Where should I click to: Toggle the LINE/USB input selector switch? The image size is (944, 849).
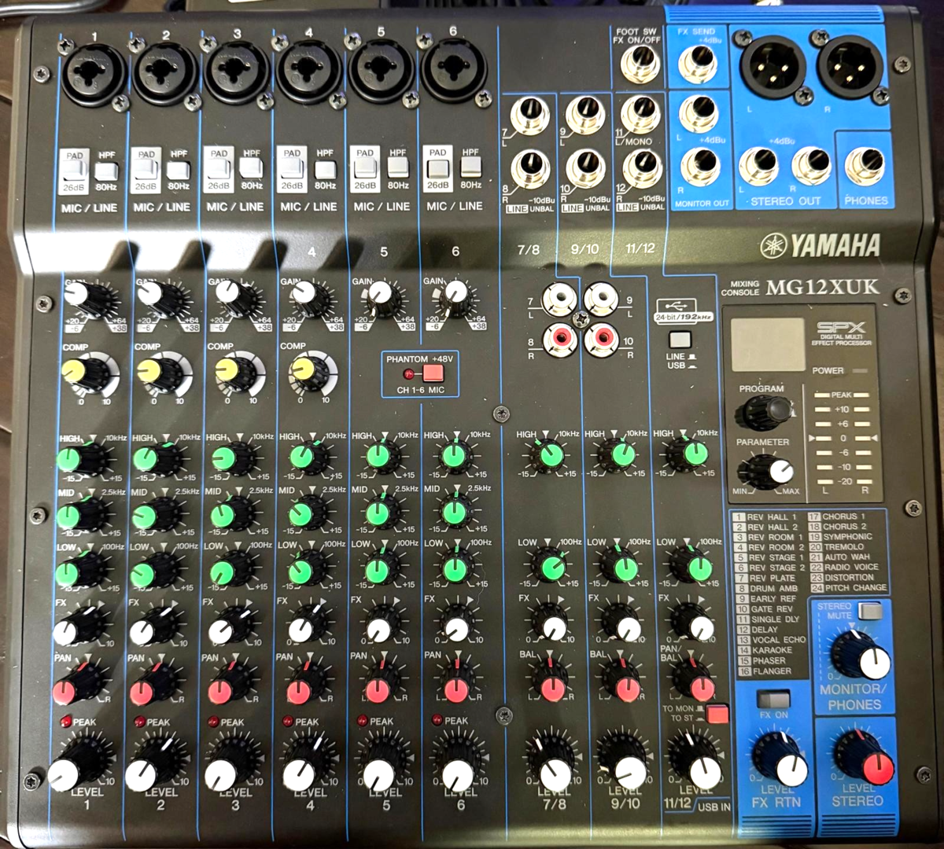click(x=679, y=341)
